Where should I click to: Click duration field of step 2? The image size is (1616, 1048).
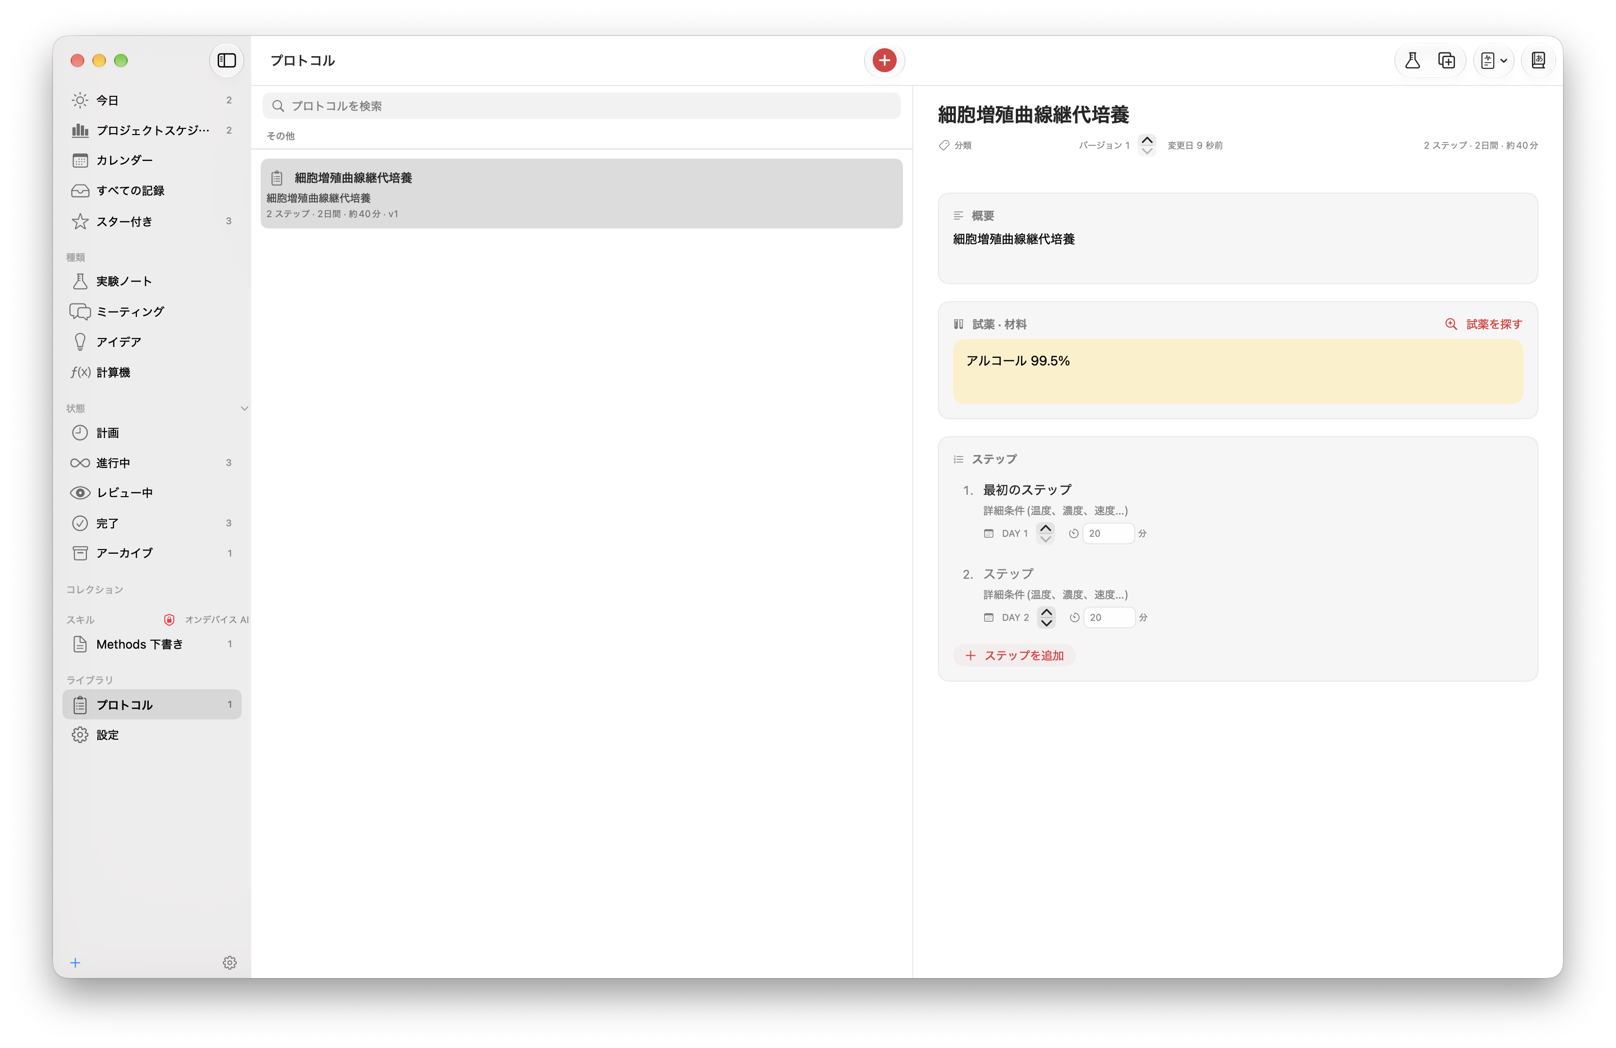[1109, 617]
